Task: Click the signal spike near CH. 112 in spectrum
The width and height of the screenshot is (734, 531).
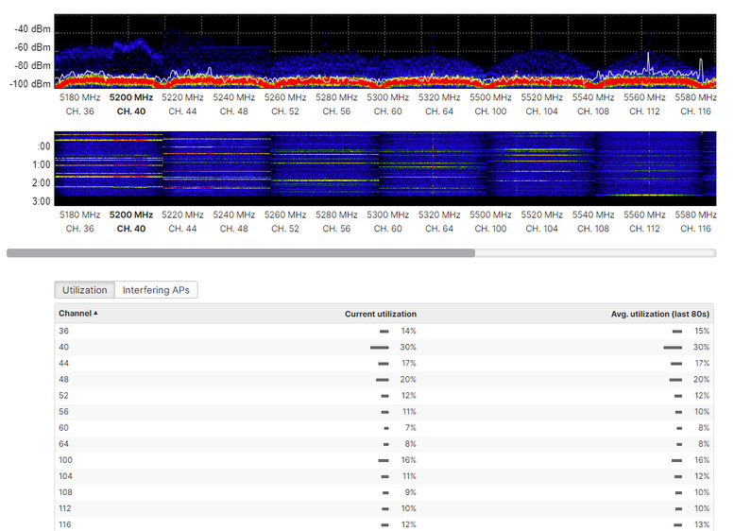Action: coord(649,62)
